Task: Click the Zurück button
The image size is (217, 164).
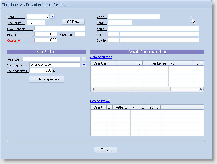Action: [x=105, y=150]
